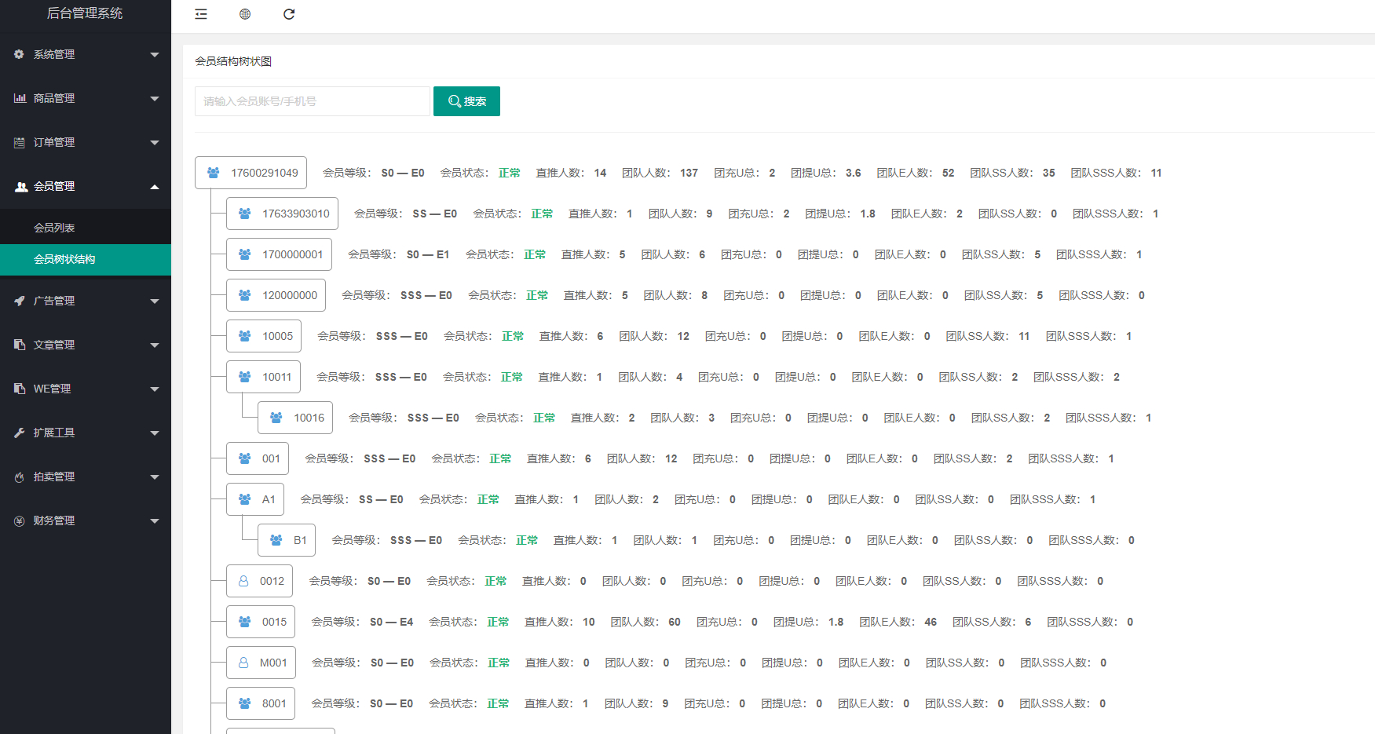Focus the member account search field

(x=313, y=101)
